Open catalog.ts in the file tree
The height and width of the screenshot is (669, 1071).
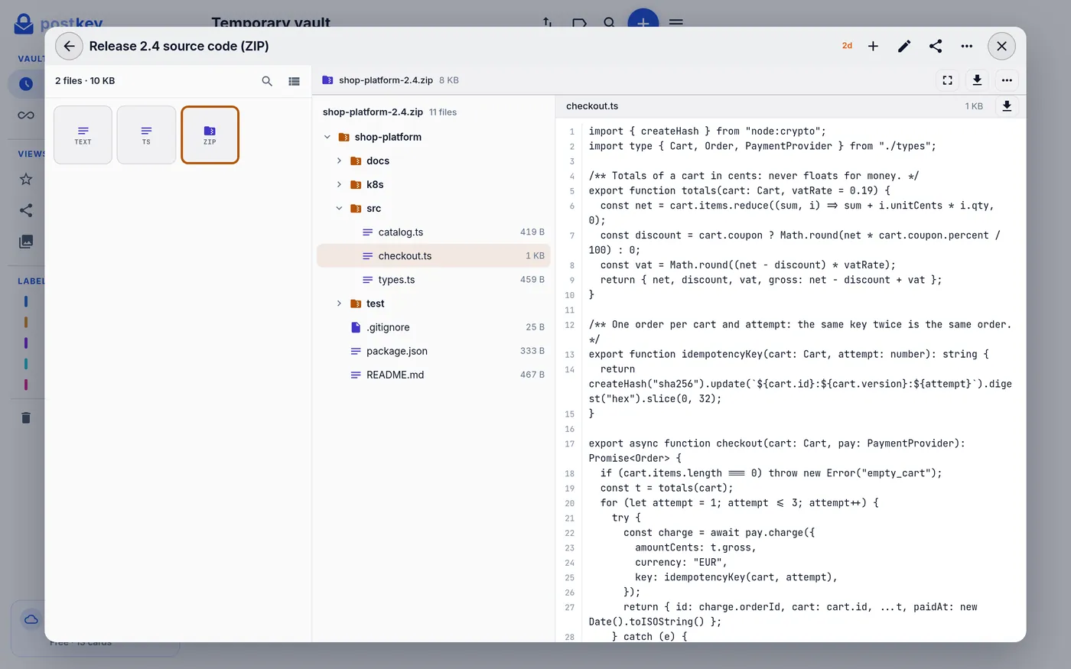[x=434, y=232]
